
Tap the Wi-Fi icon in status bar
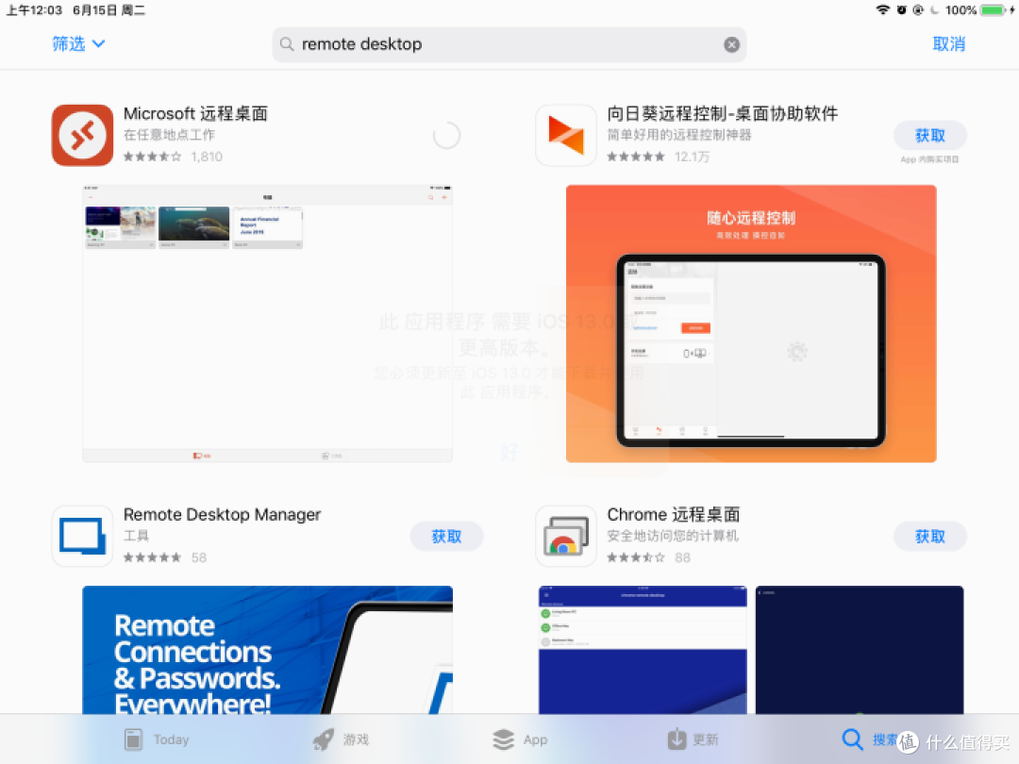[x=882, y=9]
